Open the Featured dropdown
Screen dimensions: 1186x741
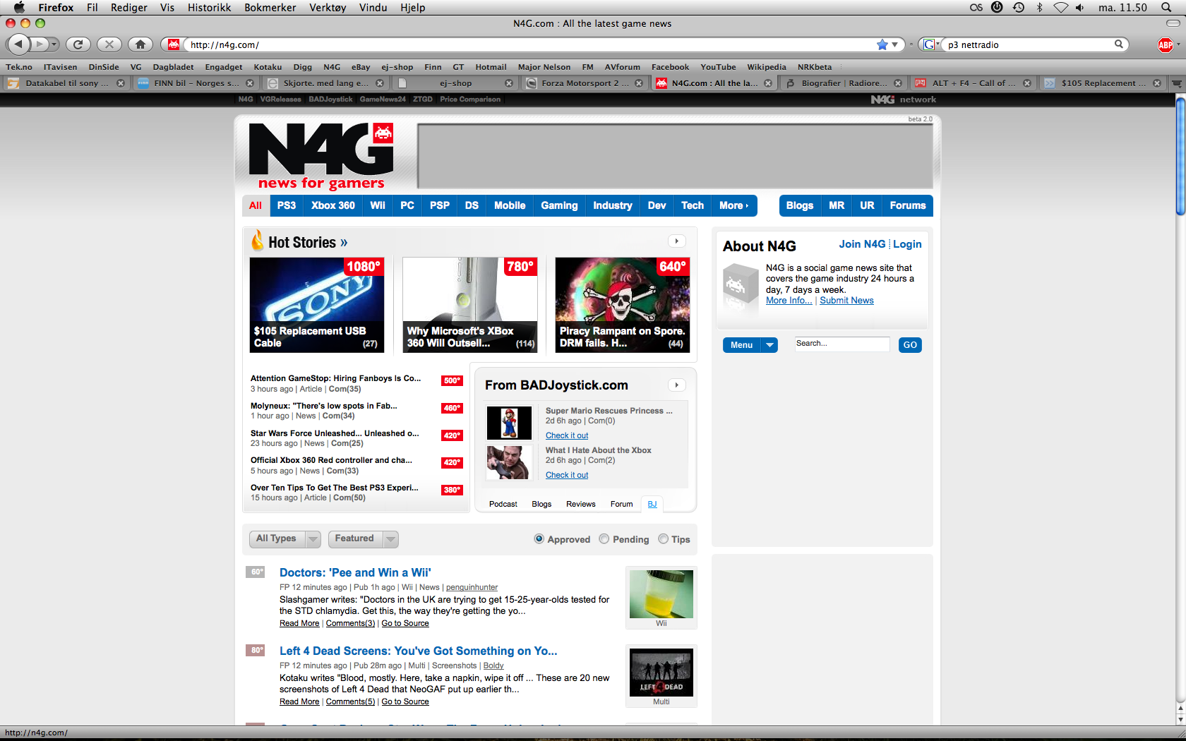point(364,539)
